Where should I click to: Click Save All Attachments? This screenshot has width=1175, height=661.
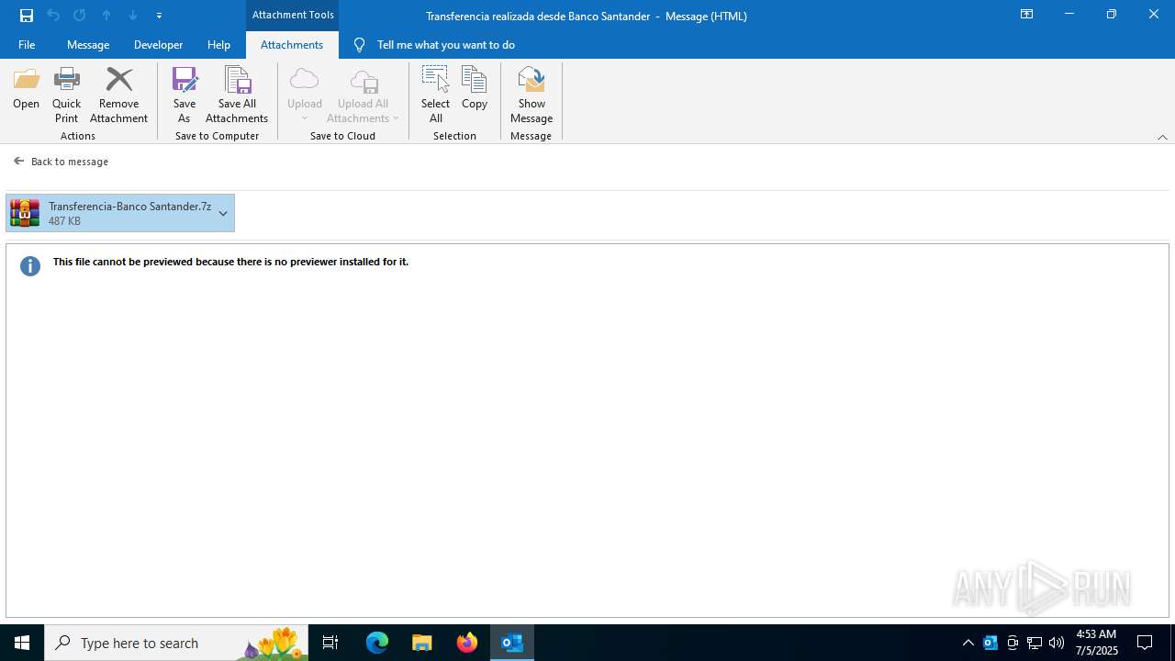[237, 95]
